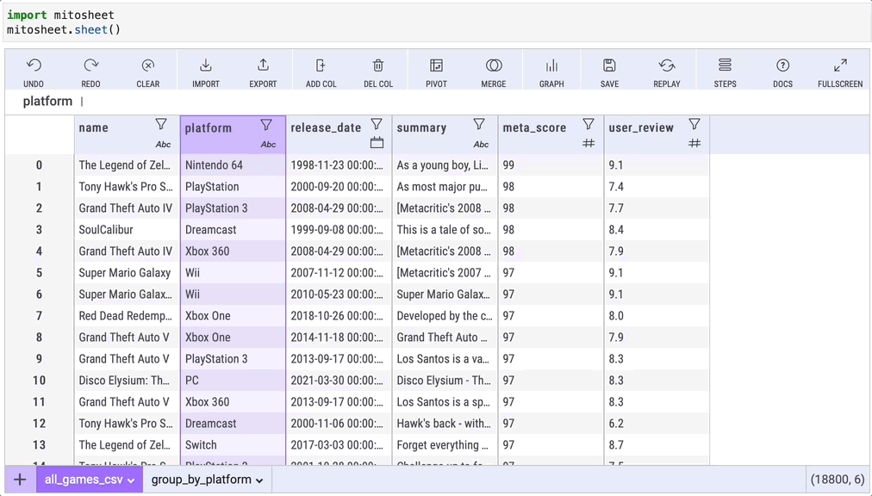Click the Export icon
This screenshot has width=872, height=496.
pos(263,71)
